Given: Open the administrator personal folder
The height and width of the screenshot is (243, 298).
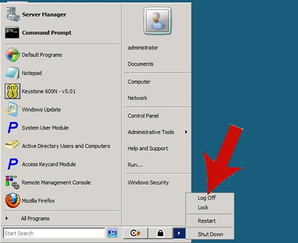Looking at the screenshot, I should click(x=143, y=47).
